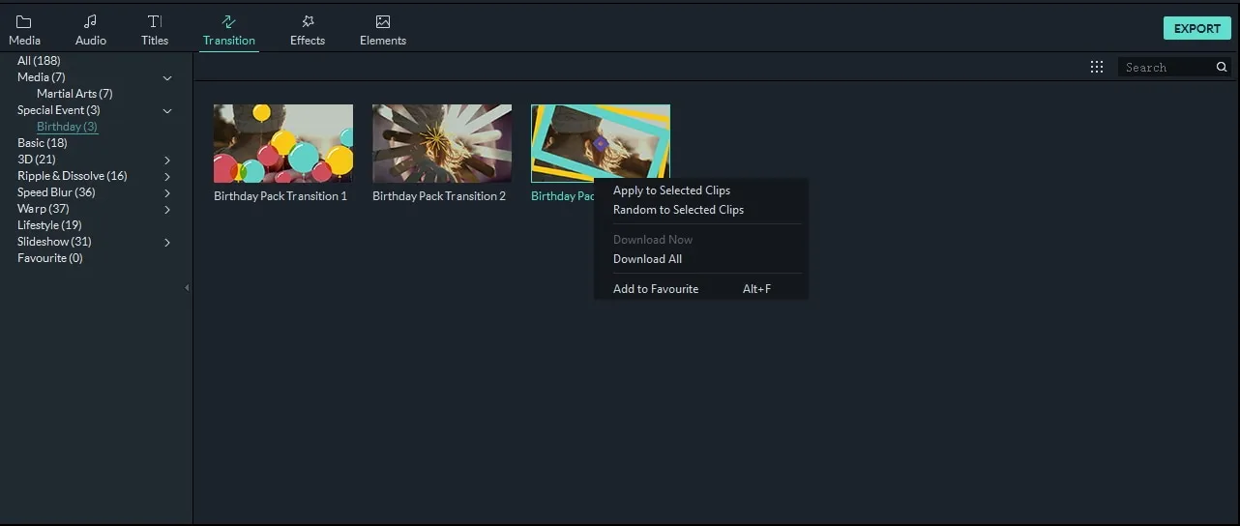The image size is (1240, 526).
Task: Open the Elements image icon tab
Action: (383, 30)
